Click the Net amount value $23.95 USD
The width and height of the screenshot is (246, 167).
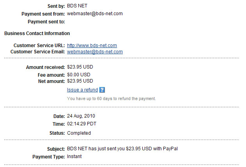click(80, 81)
